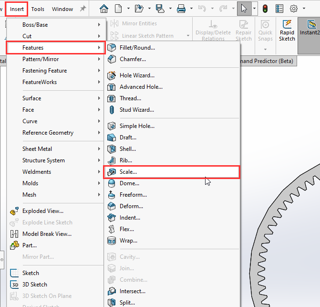Save the document with the Save icon

tap(160, 9)
